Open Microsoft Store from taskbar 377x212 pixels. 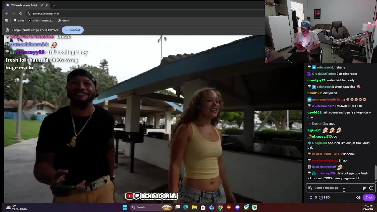203,207
